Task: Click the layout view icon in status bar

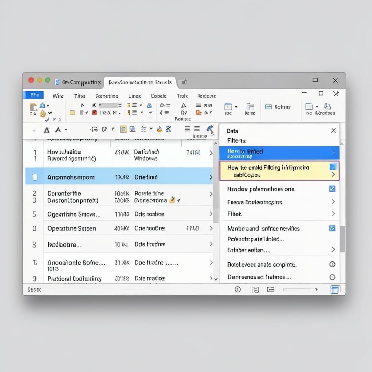Action: 270,290
